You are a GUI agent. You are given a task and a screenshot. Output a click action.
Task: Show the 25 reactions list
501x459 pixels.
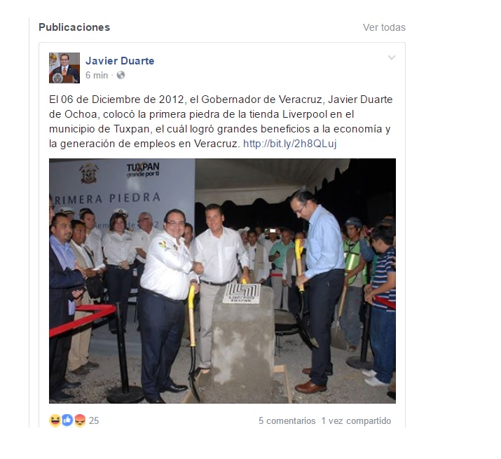click(94, 420)
